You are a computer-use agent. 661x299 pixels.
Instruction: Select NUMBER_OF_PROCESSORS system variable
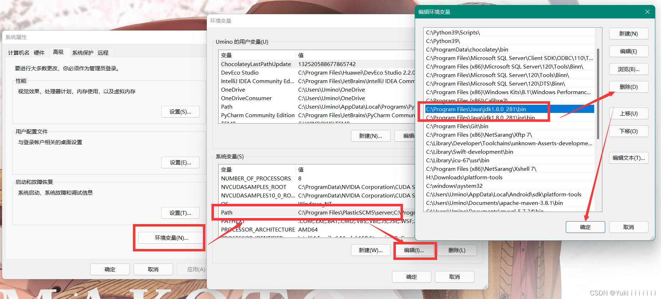click(x=317, y=178)
